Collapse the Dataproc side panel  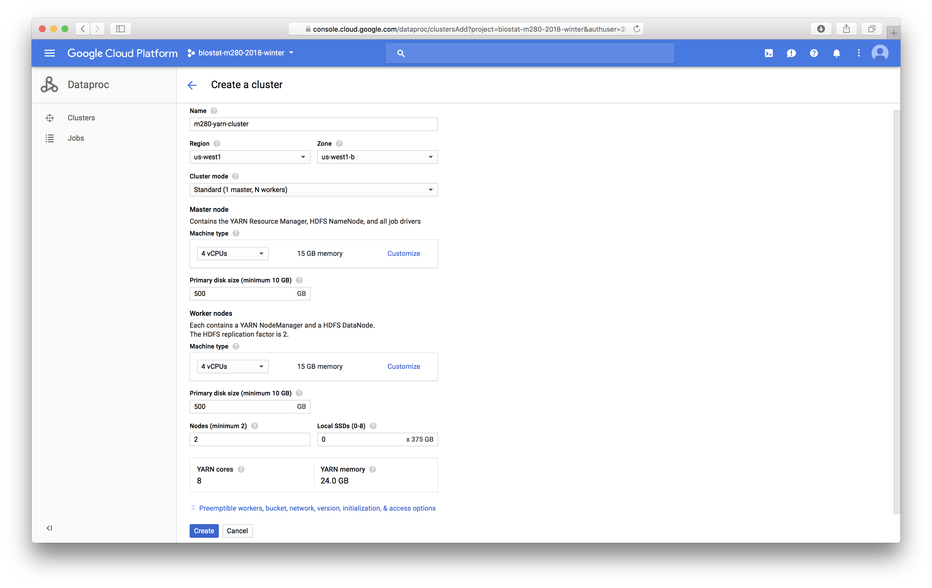(x=49, y=528)
